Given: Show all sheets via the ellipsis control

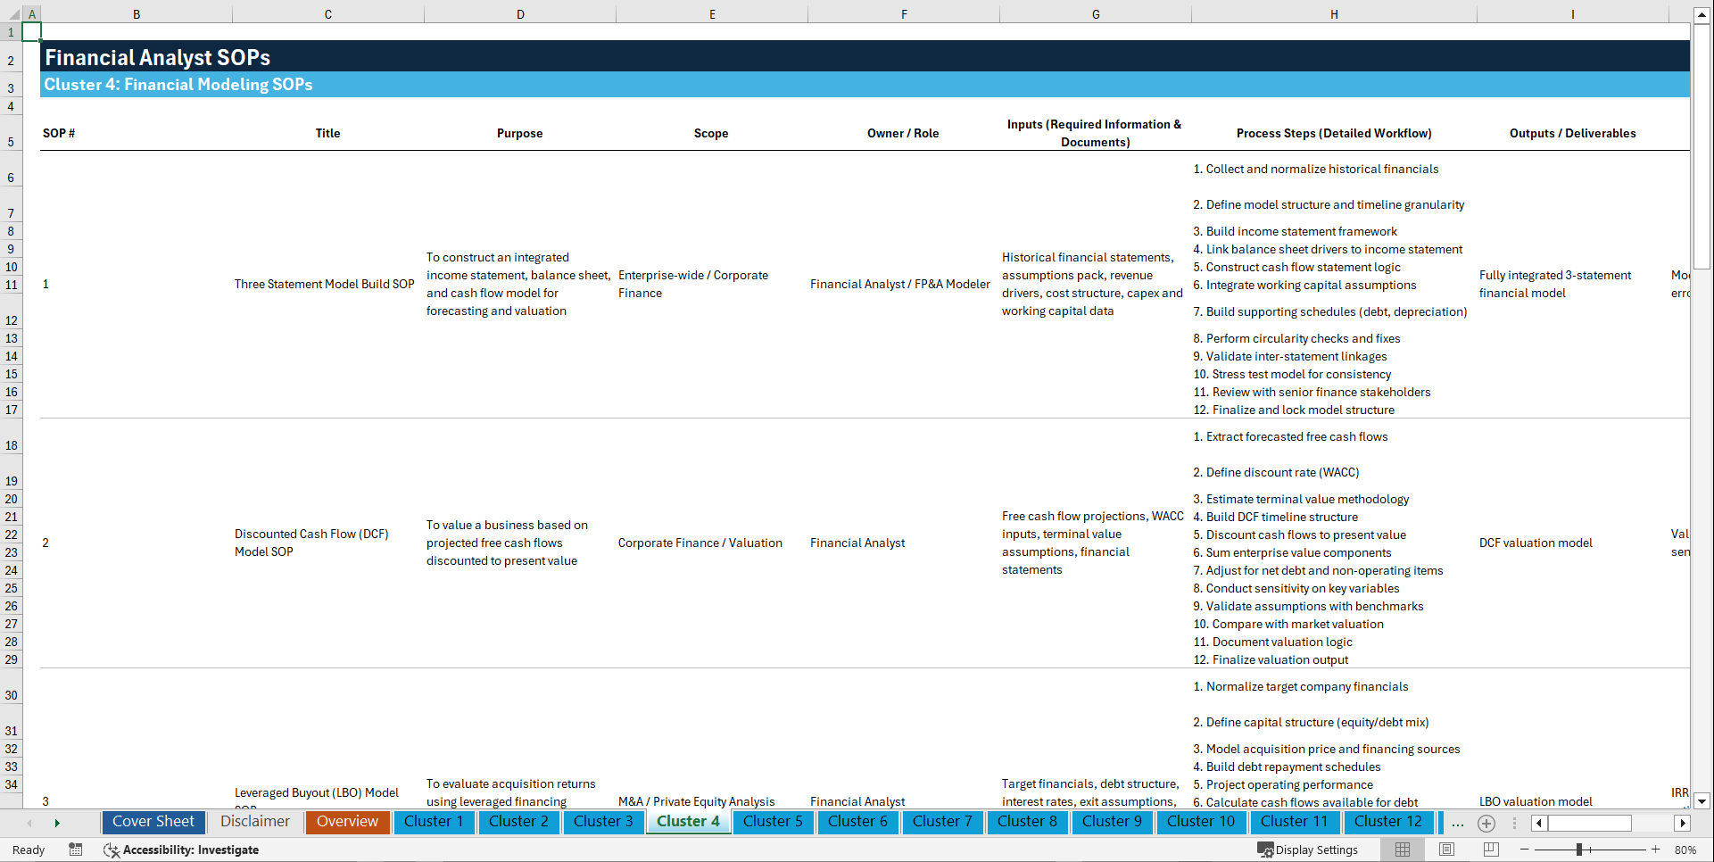Looking at the screenshot, I should (x=1458, y=823).
